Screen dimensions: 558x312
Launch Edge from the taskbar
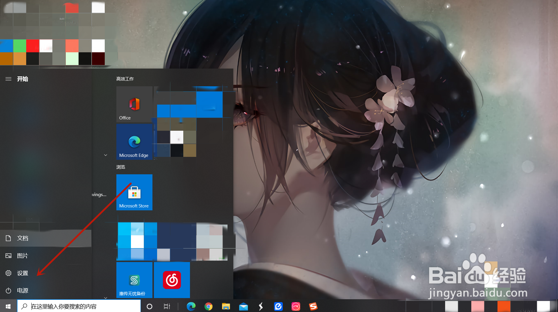191,306
